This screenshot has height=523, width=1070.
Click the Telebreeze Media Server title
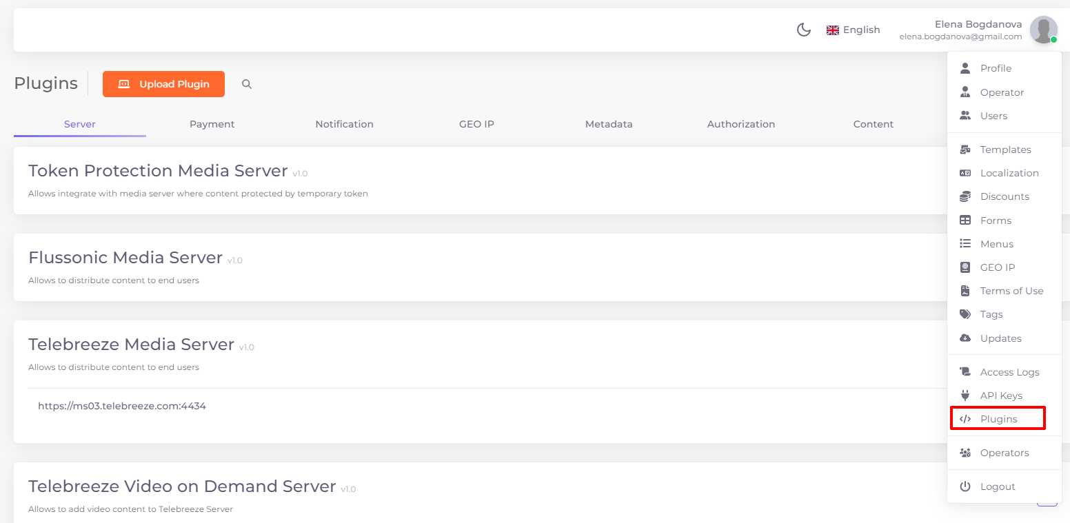point(131,345)
